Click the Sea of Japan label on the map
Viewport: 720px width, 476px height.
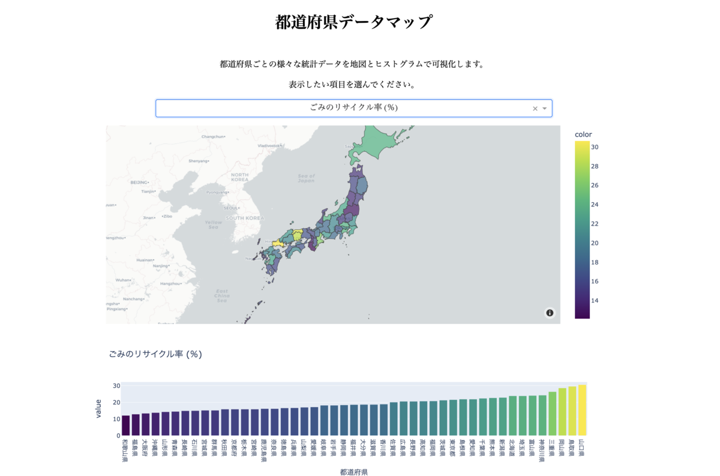[x=306, y=178]
